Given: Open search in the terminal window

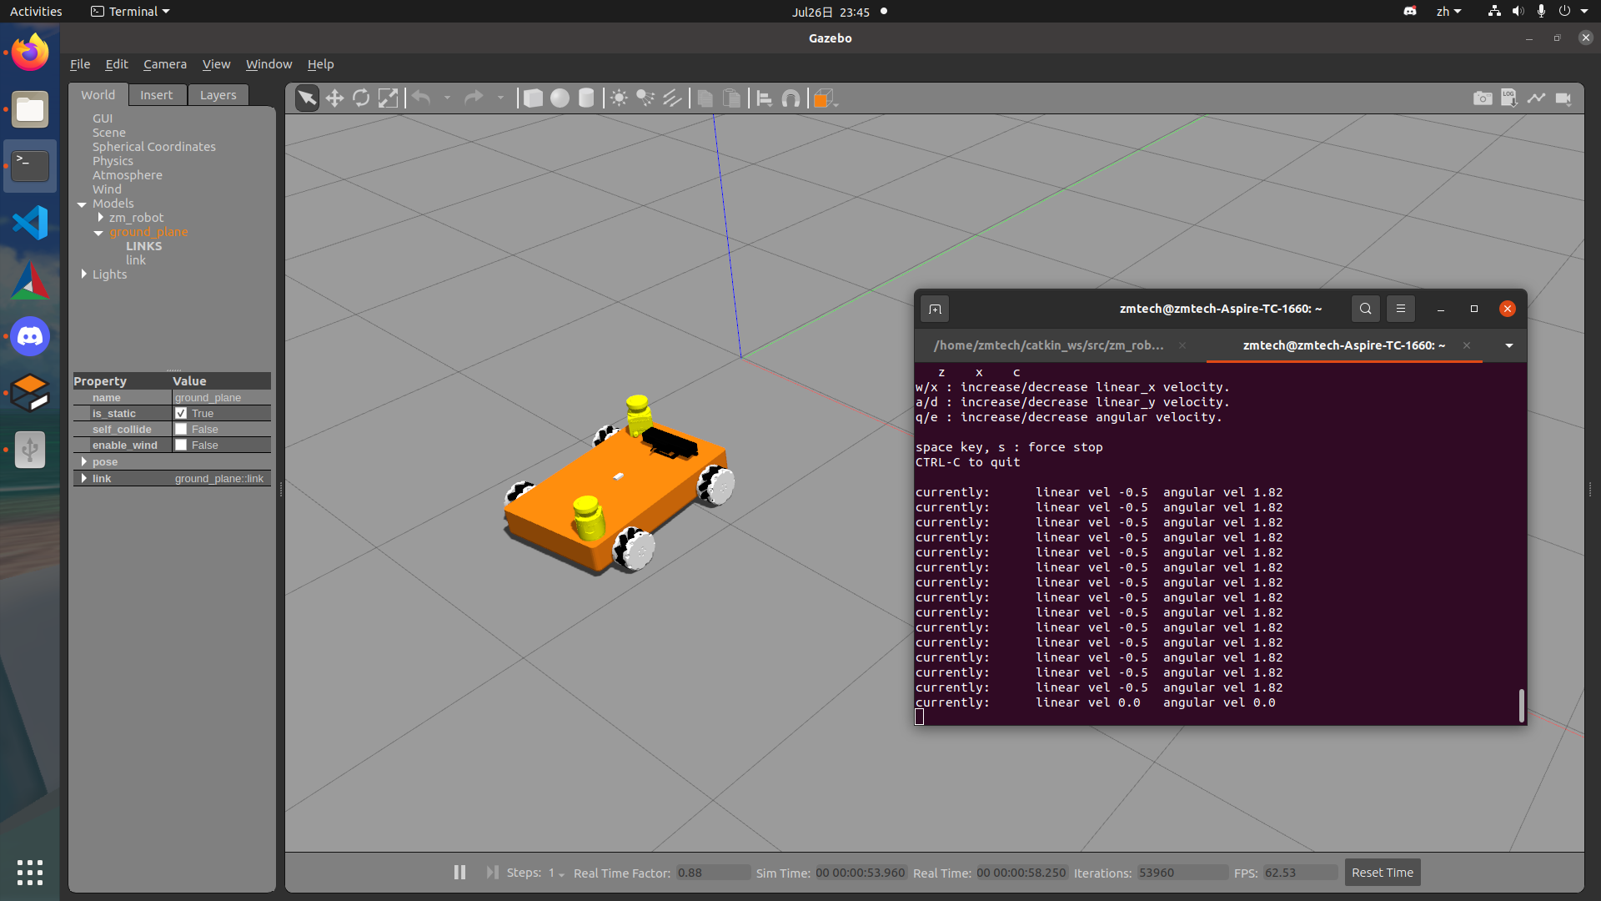Looking at the screenshot, I should 1365,309.
